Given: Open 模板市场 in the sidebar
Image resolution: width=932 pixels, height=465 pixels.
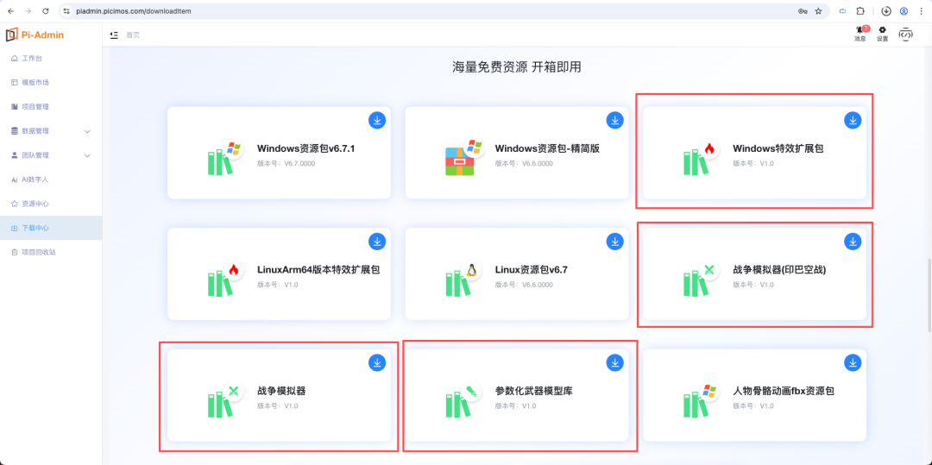Looking at the screenshot, I should (x=51, y=83).
